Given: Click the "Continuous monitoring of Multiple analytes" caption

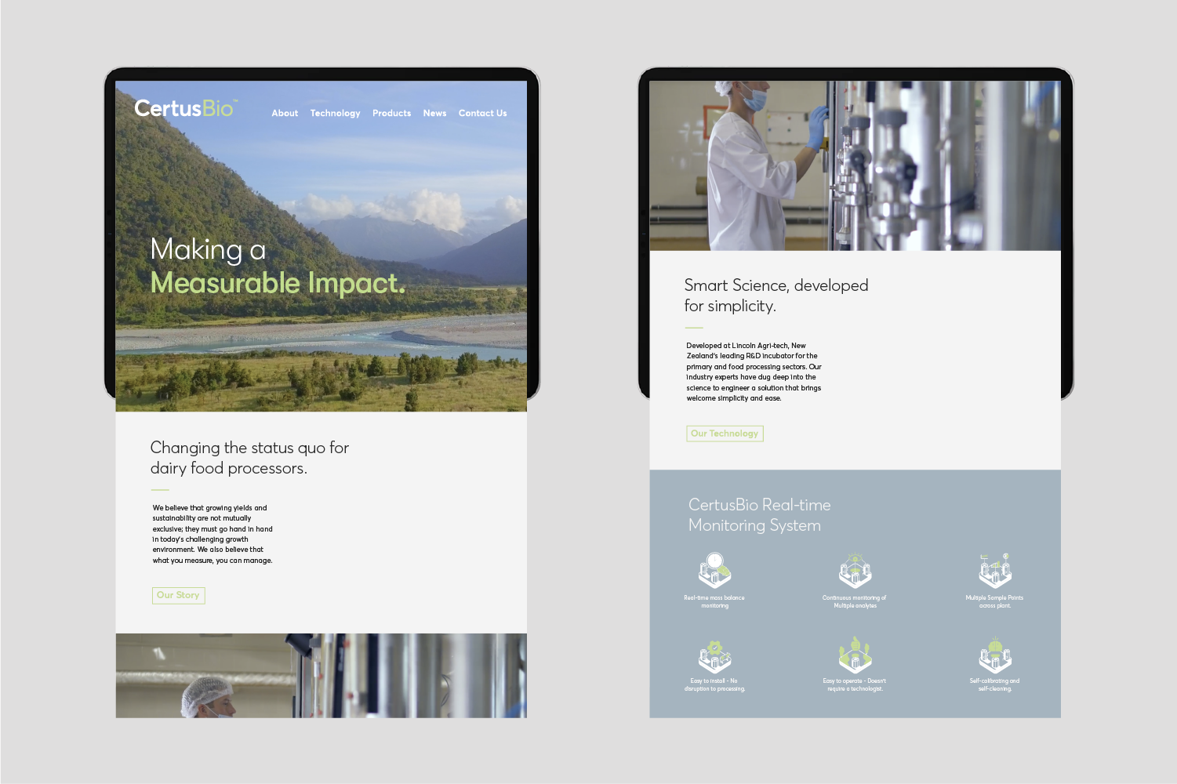Looking at the screenshot, I should point(855,601).
